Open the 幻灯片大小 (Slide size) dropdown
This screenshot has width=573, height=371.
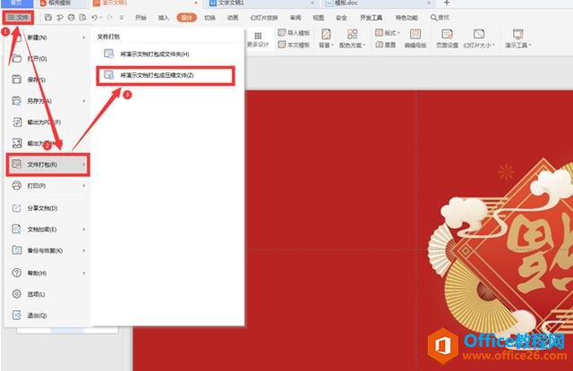[479, 46]
